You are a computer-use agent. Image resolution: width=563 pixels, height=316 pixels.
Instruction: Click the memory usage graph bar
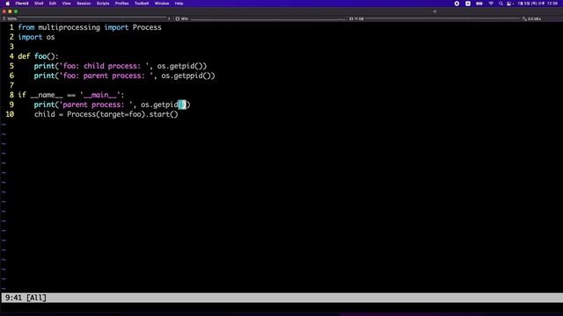click(x=442, y=18)
